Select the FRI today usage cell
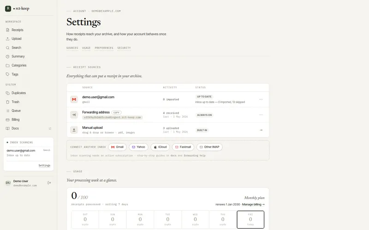The image size is (369, 230). coord(250,219)
